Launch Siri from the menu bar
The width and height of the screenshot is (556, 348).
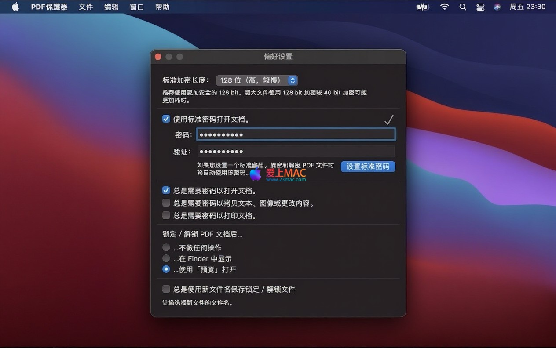coord(497,7)
